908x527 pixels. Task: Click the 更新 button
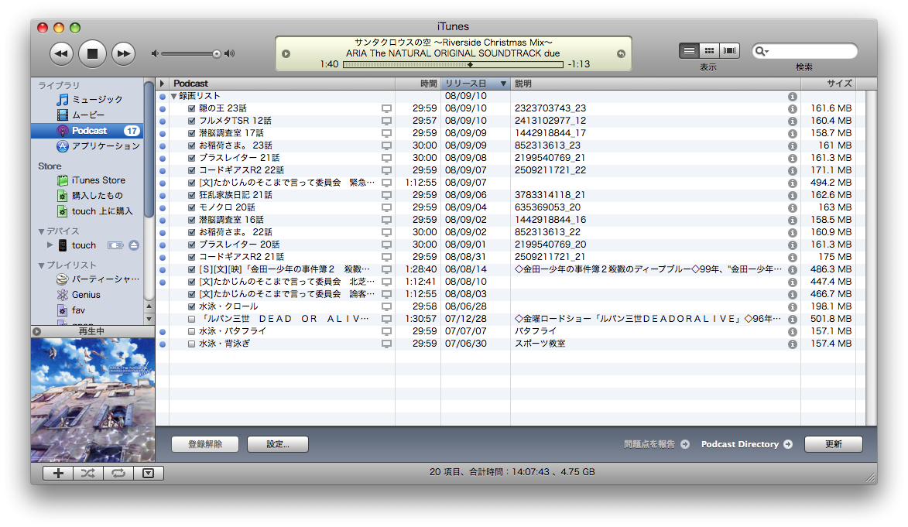click(833, 444)
